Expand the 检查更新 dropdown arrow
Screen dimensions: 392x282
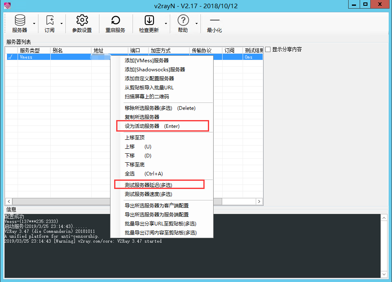(x=166, y=24)
